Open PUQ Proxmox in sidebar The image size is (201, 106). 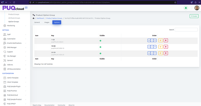[x=12, y=91]
